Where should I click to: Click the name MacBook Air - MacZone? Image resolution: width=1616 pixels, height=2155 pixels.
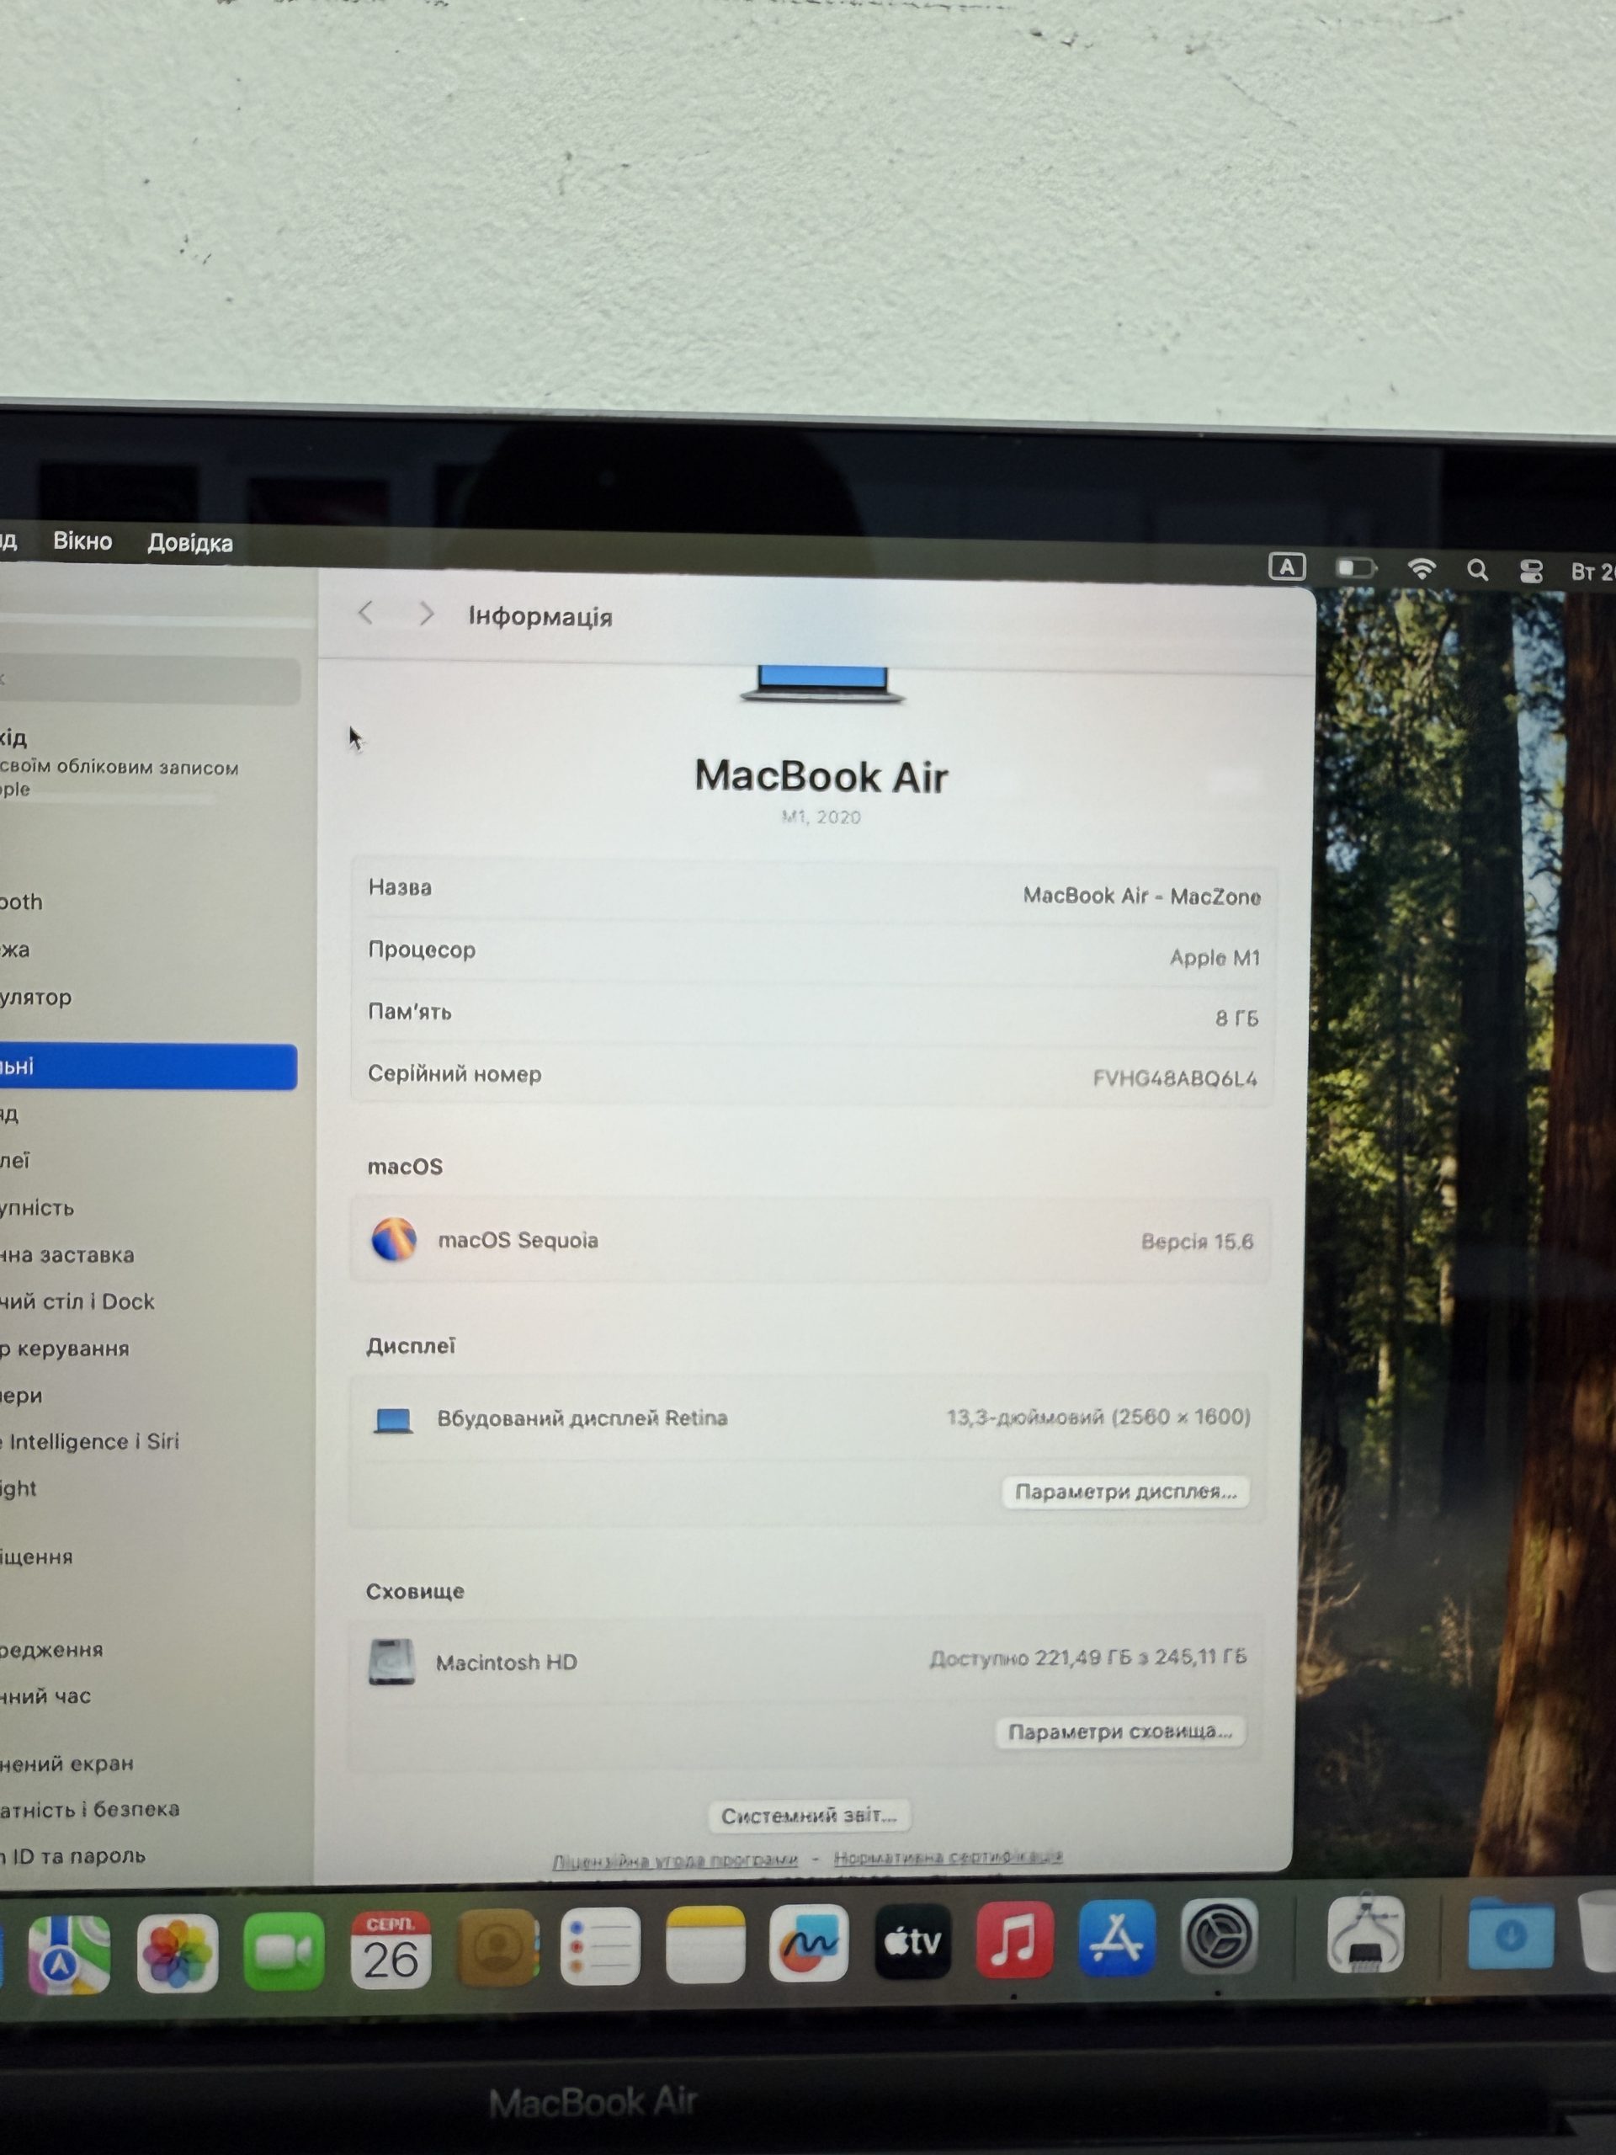[x=1141, y=896]
